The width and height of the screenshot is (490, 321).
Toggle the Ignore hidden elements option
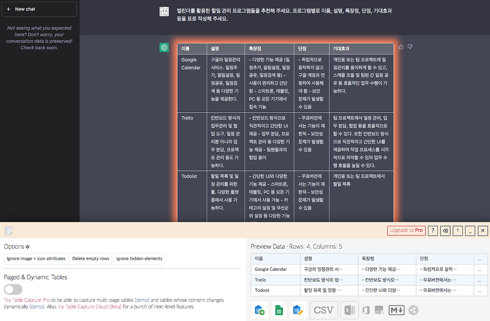139,259
